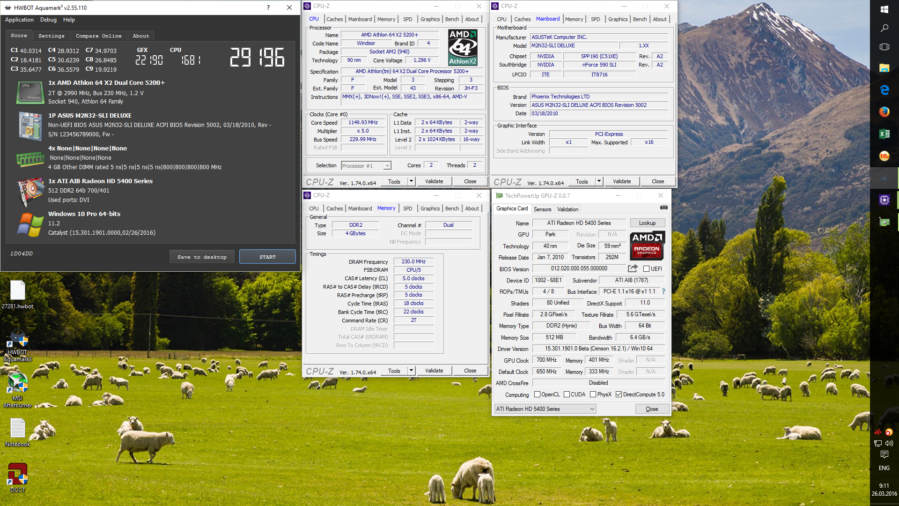
Task: Open the Aquamark About tab
Action: (140, 36)
